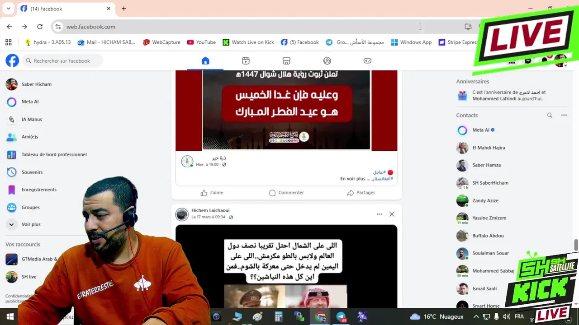This screenshot has height=325, width=579.
Task: Go back in browser
Action: click(9, 27)
